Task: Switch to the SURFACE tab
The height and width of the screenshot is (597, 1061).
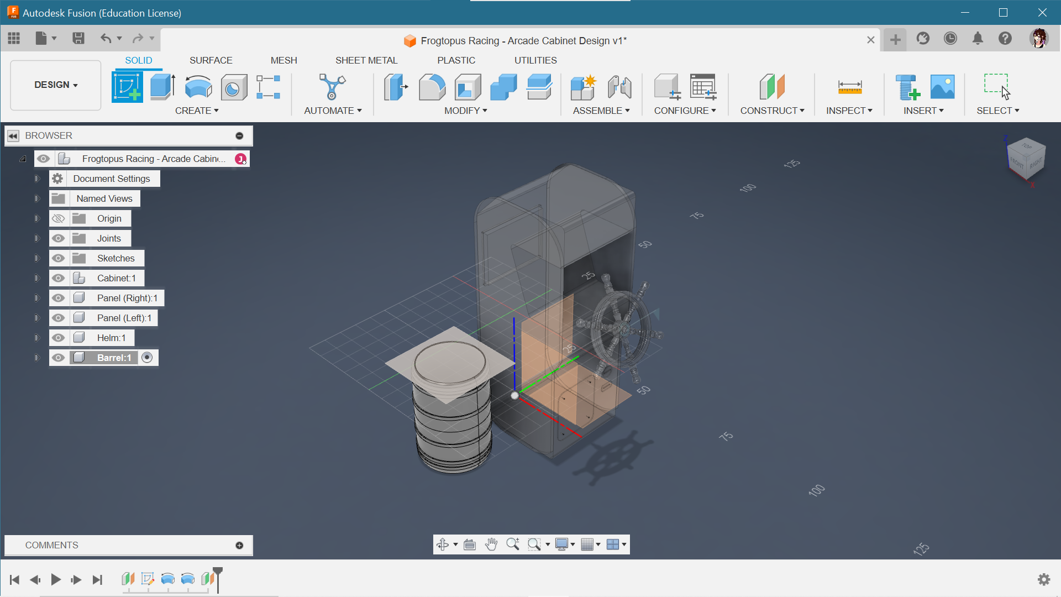Action: click(211, 60)
